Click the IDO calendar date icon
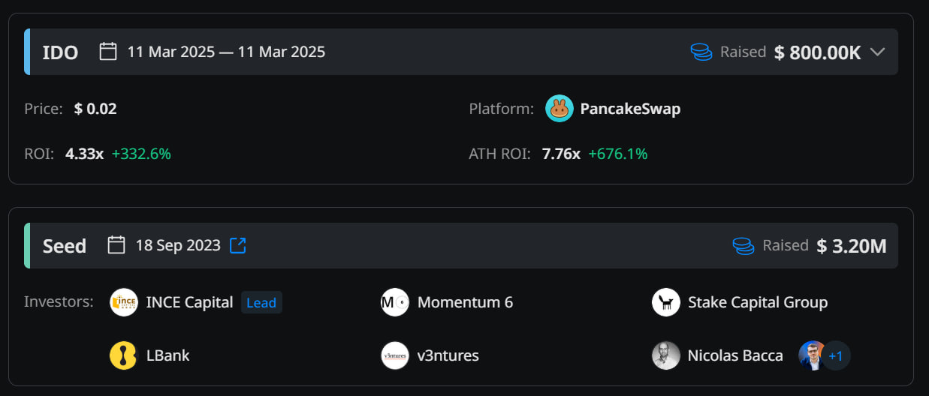929x396 pixels. pyautogui.click(x=108, y=52)
